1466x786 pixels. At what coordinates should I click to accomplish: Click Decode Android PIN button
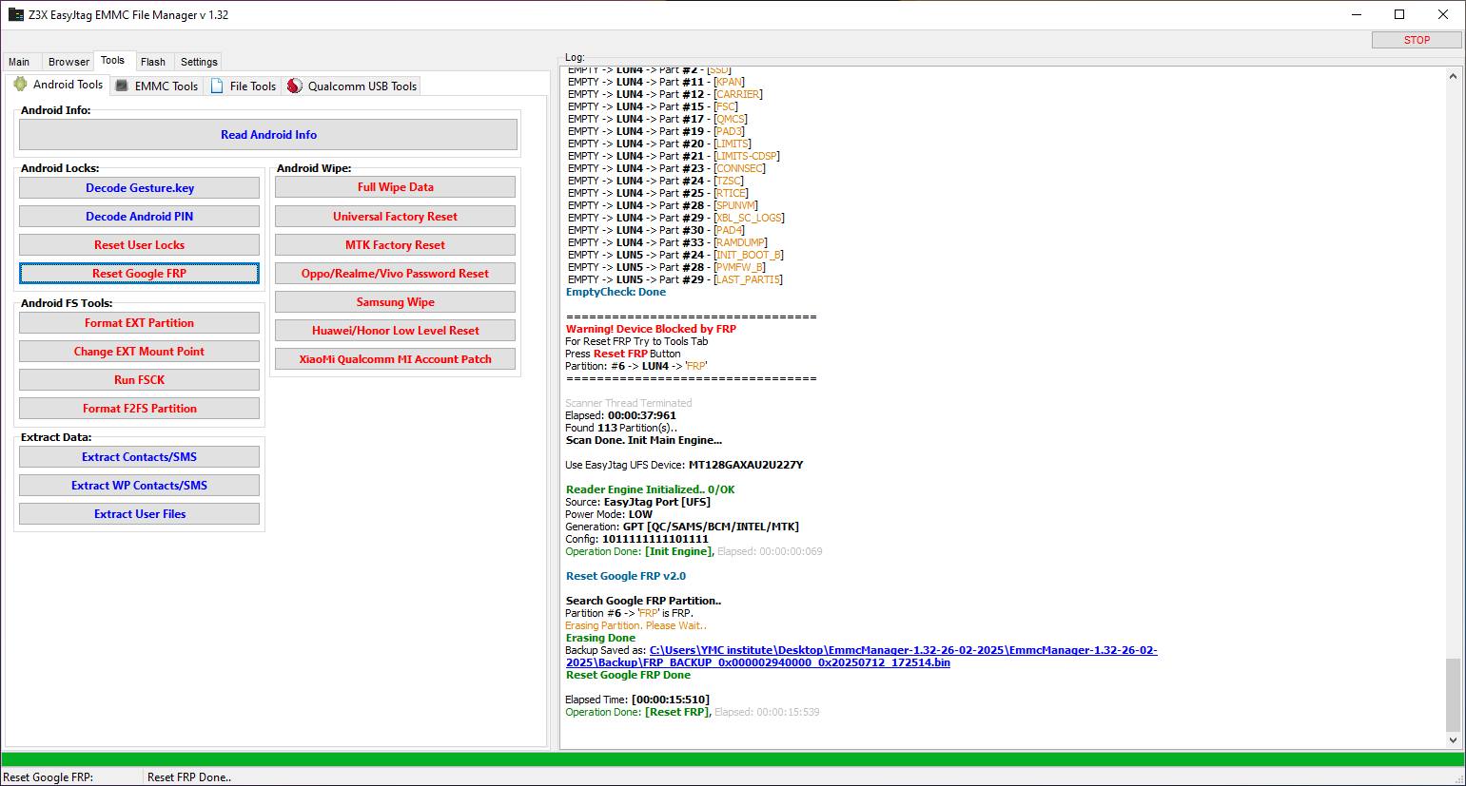140,217
